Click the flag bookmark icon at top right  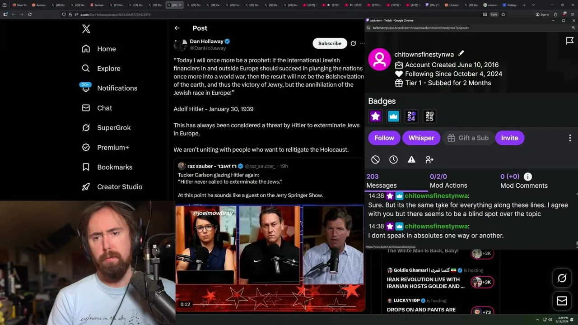570,41
